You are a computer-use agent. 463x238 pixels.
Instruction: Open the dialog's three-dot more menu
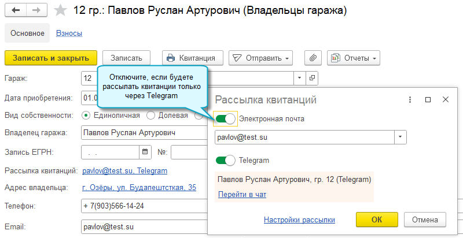[x=410, y=100]
